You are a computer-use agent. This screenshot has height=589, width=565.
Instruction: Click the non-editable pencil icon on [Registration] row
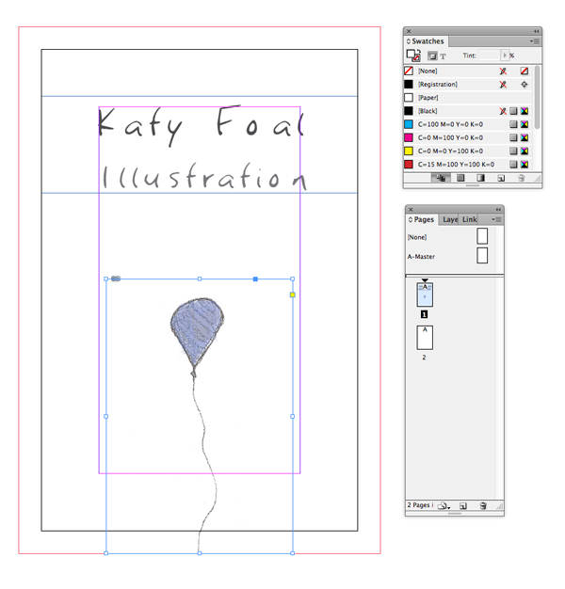click(503, 84)
